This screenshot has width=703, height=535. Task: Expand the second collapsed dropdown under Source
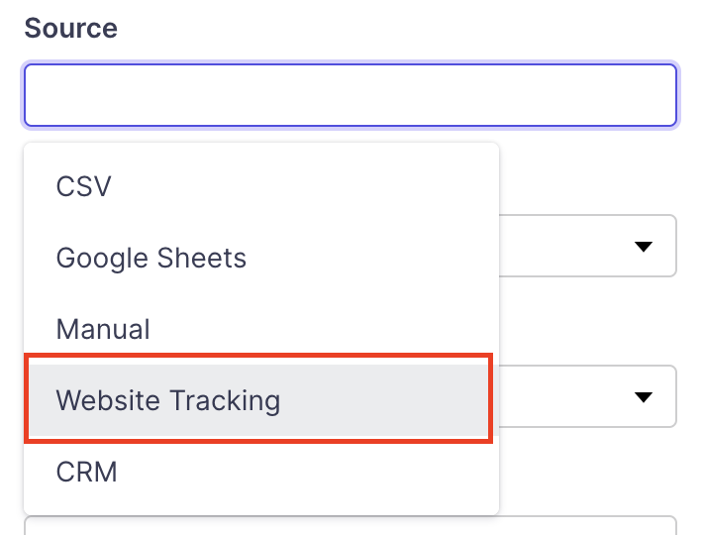(644, 397)
